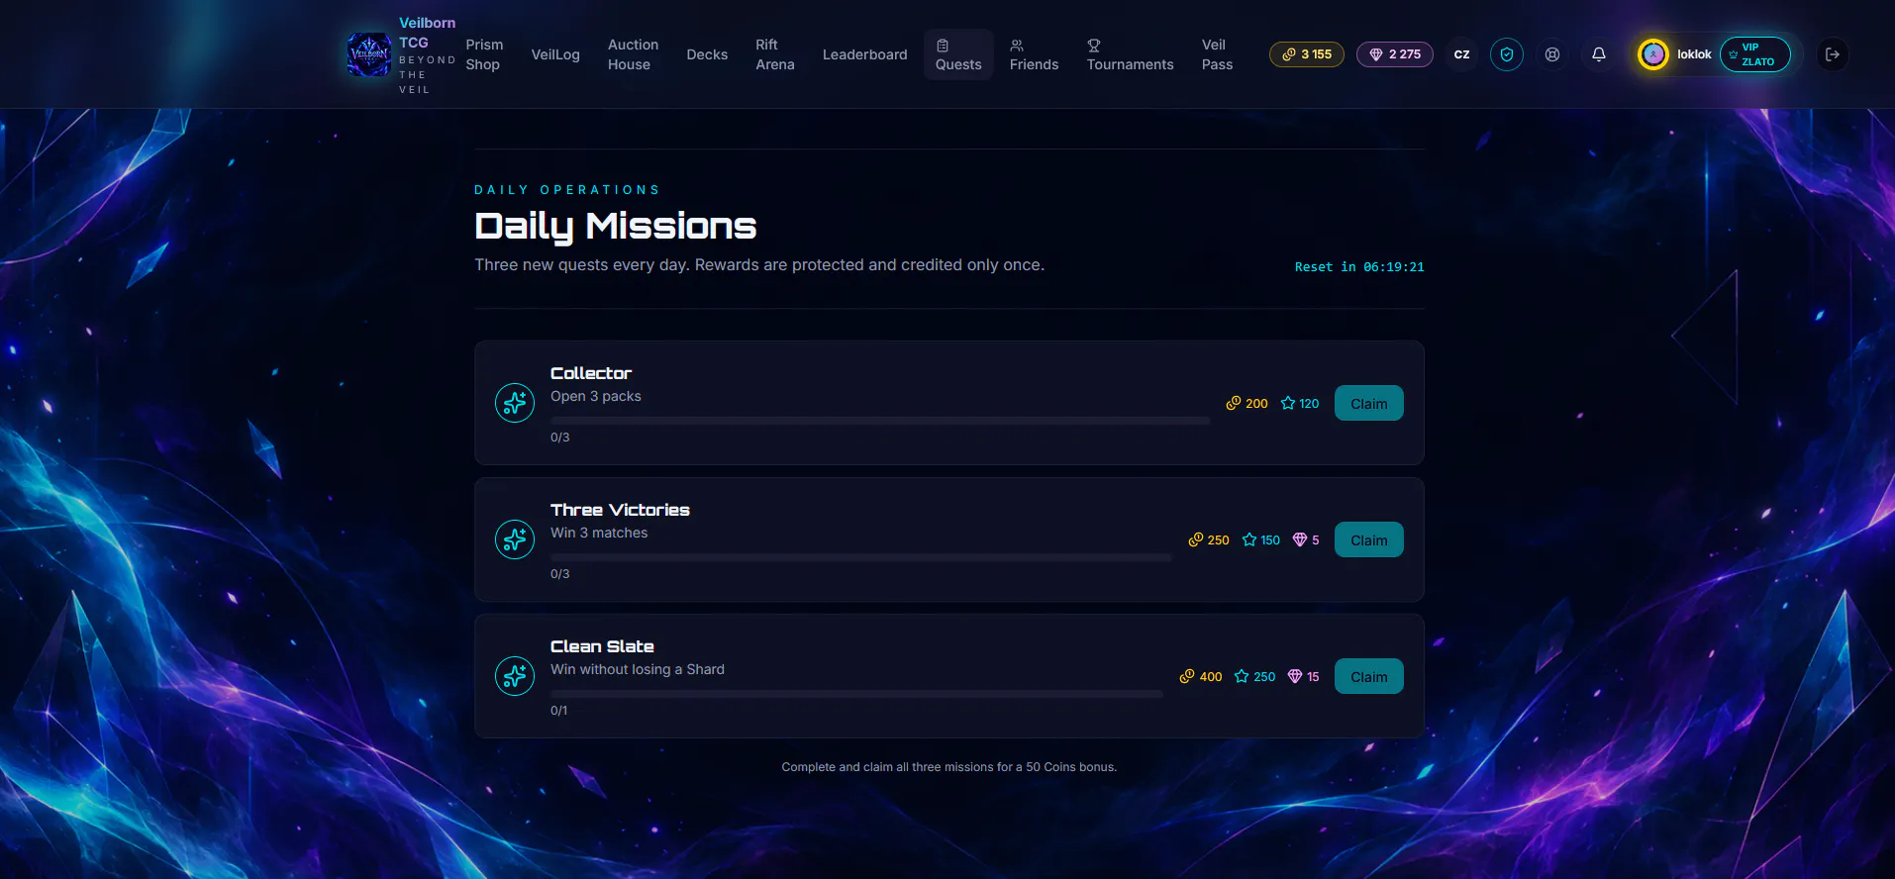This screenshot has width=1895, height=879.
Task: View the Leaderboard
Action: (864, 54)
